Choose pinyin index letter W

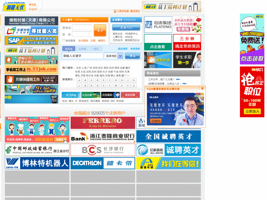116,86
